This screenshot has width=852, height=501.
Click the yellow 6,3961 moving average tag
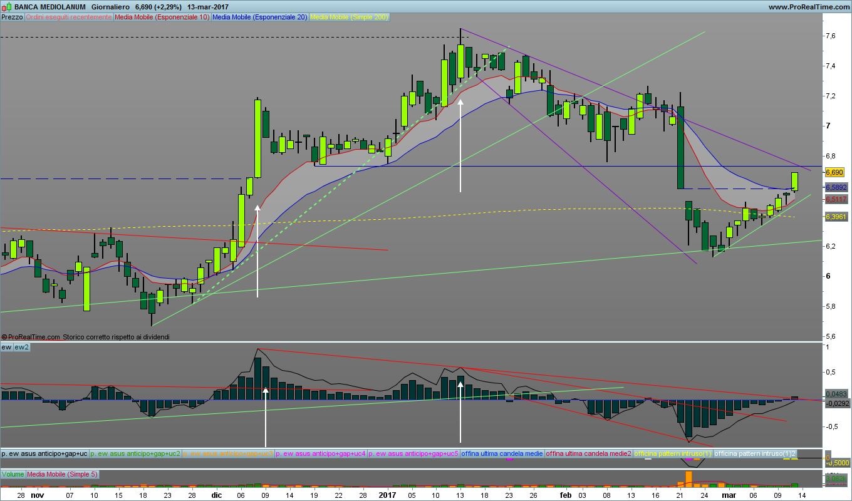[x=836, y=217]
